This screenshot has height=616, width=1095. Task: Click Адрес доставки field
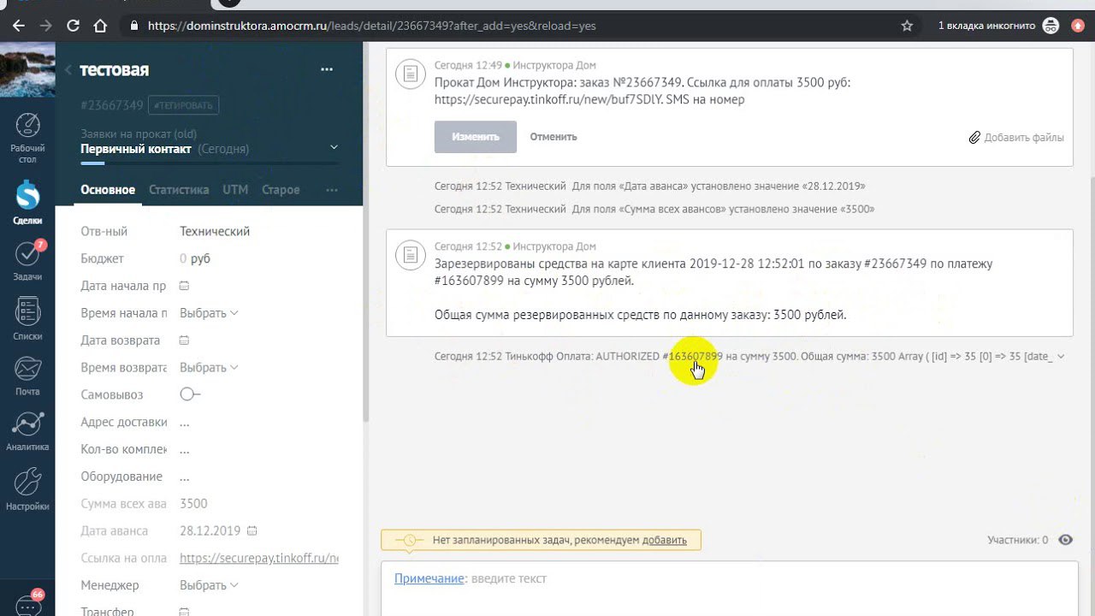185,423
